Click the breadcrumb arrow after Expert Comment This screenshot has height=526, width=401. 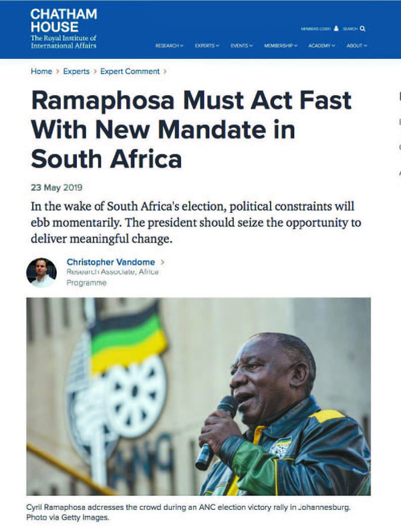click(165, 72)
